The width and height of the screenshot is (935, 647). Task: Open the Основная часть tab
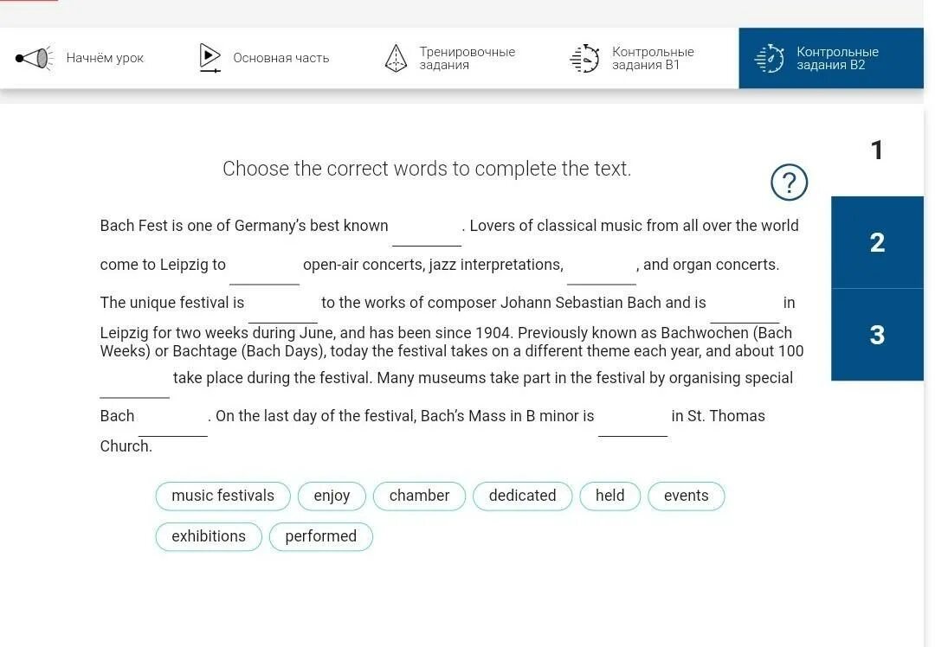point(280,58)
